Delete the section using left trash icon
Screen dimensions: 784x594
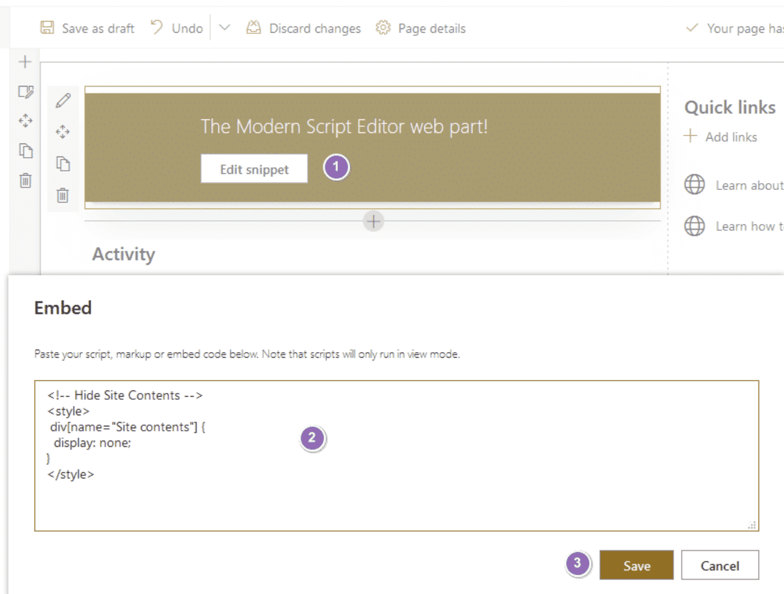pos(25,181)
